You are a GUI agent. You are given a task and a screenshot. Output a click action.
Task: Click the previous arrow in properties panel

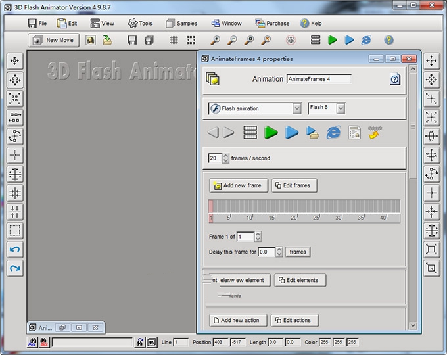[x=213, y=133]
